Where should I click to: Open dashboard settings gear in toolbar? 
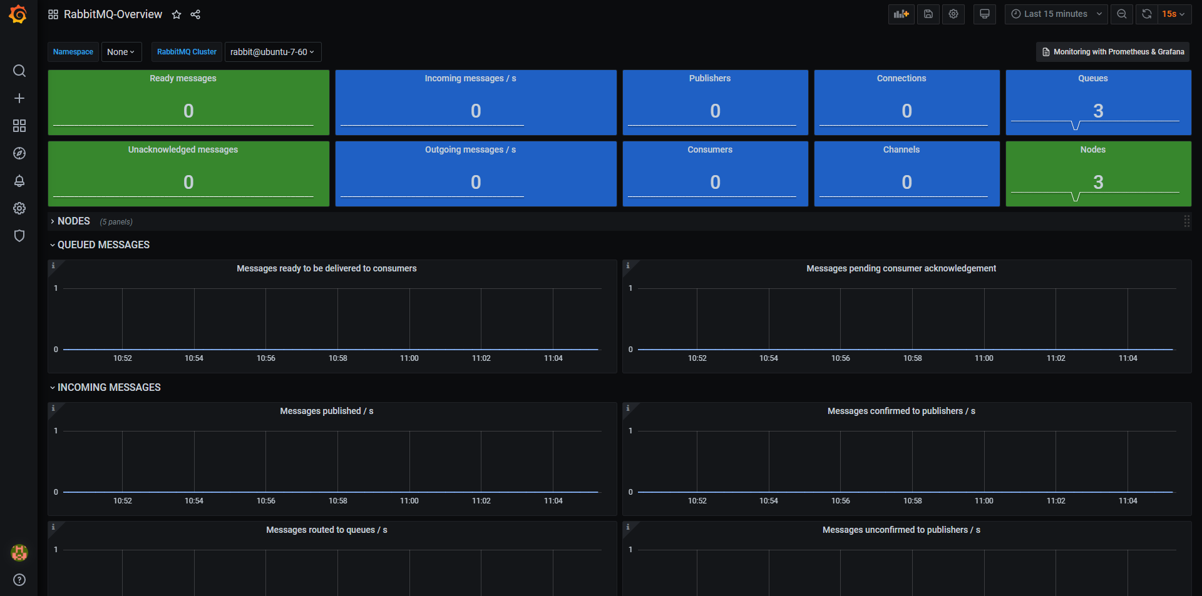click(x=953, y=14)
